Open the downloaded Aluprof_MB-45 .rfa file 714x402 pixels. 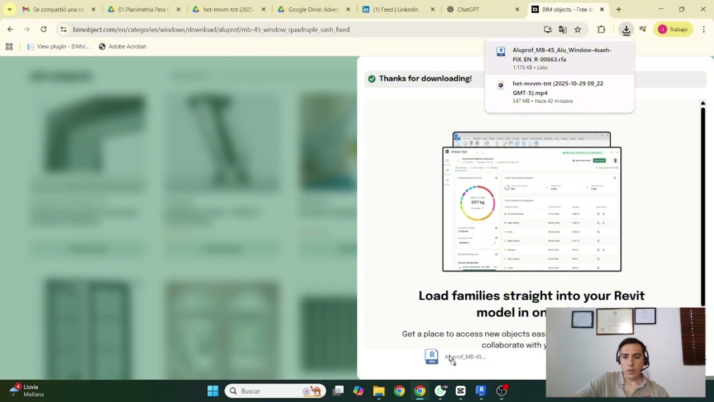pyautogui.click(x=559, y=59)
